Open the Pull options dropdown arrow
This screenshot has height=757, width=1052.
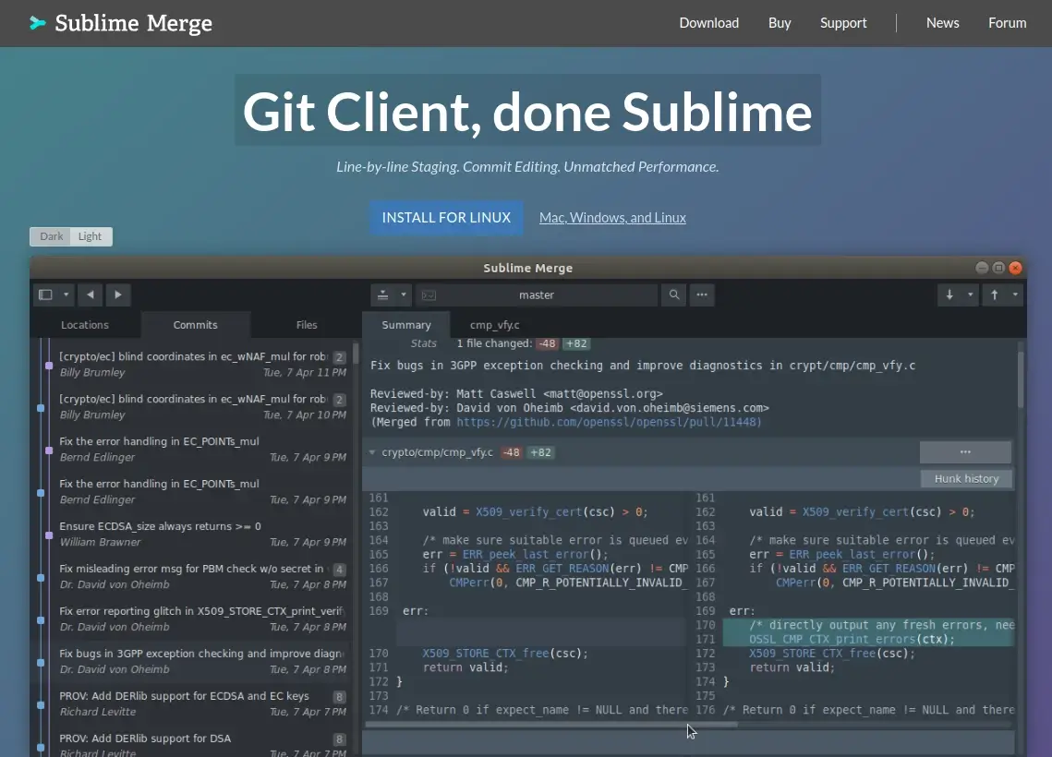(973, 294)
